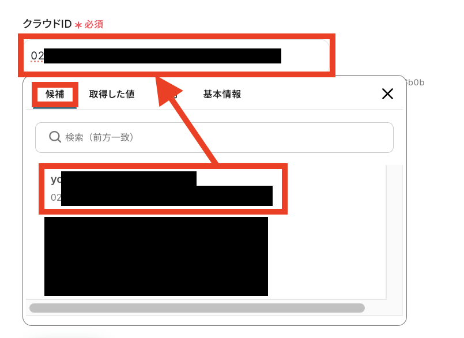The image size is (464, 338).
Task: Close the candidates popup with X
Action: tap(387, 94)
